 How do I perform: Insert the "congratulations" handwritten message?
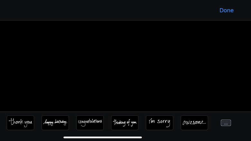[90, 123]
